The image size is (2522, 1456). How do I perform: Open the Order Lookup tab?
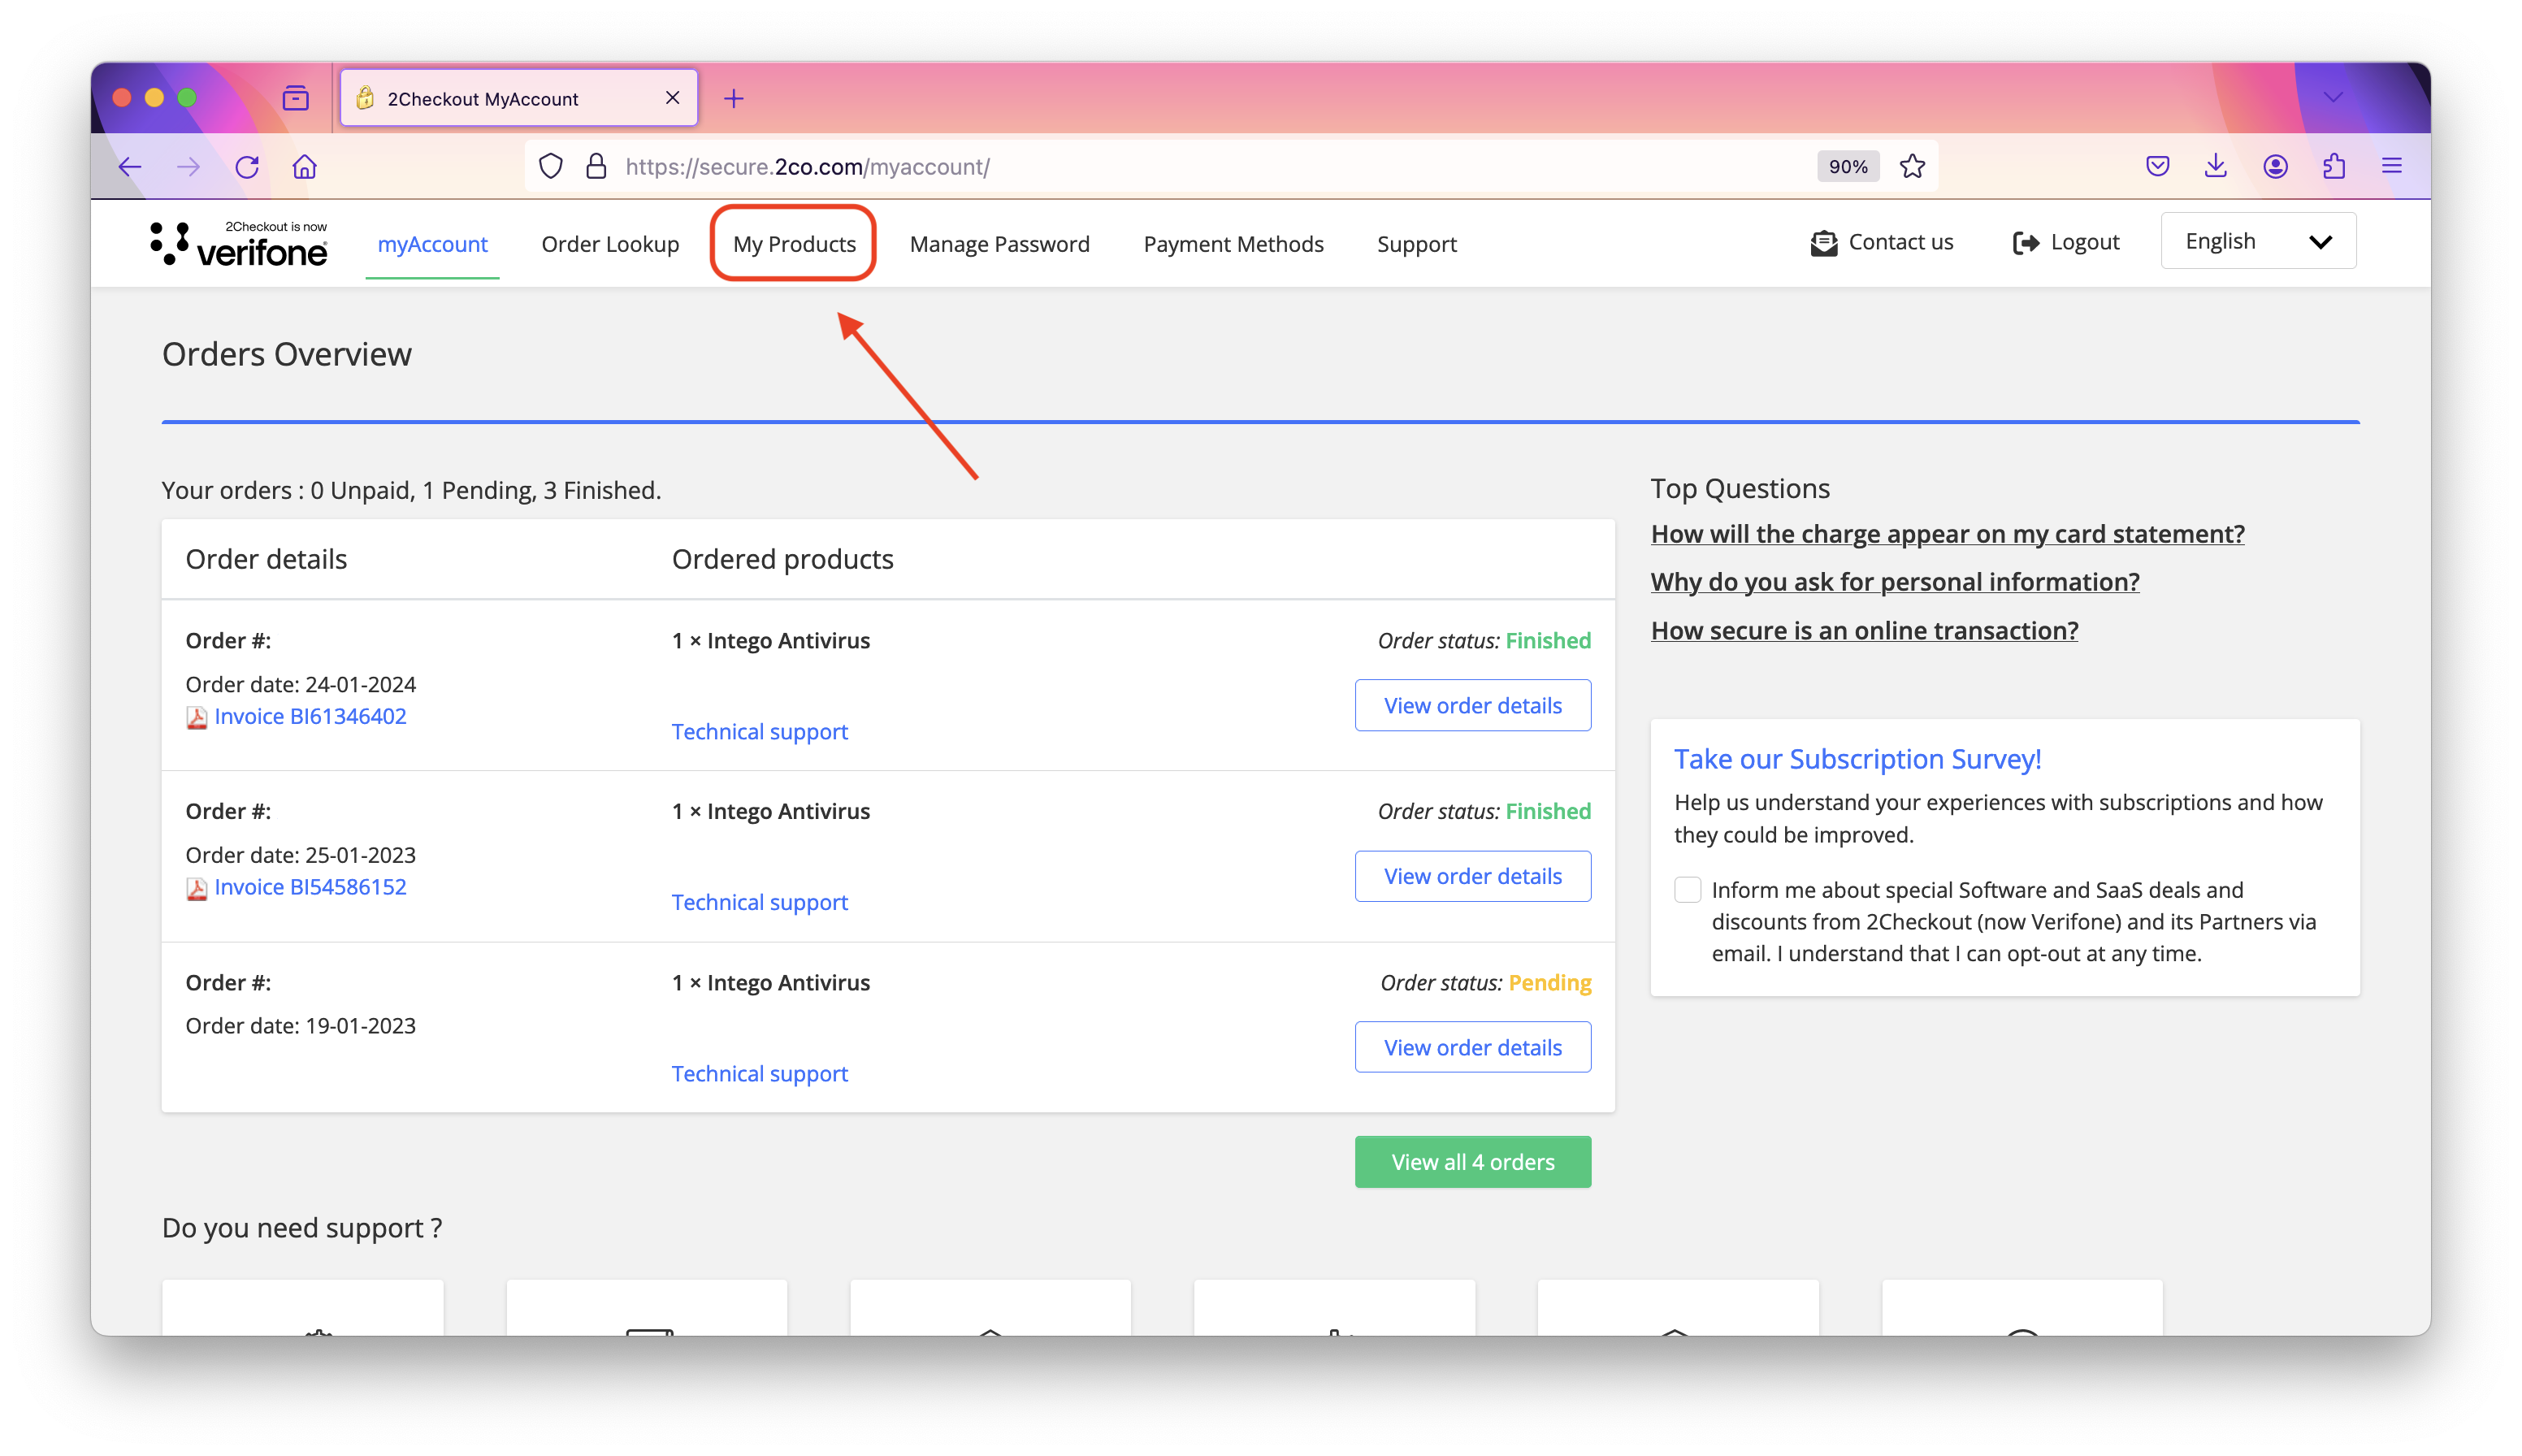(x=610, y=244)
